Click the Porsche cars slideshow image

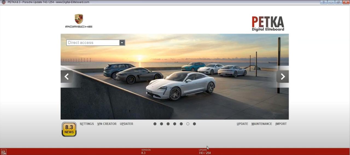point(174,77)
